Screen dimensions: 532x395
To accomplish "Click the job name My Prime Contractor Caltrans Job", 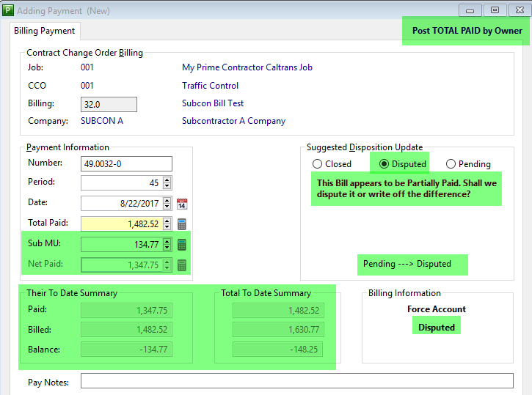I will [x=247, y=67].
